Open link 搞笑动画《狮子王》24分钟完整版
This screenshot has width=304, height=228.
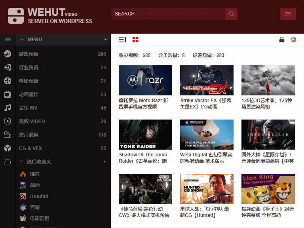point(268,212)
